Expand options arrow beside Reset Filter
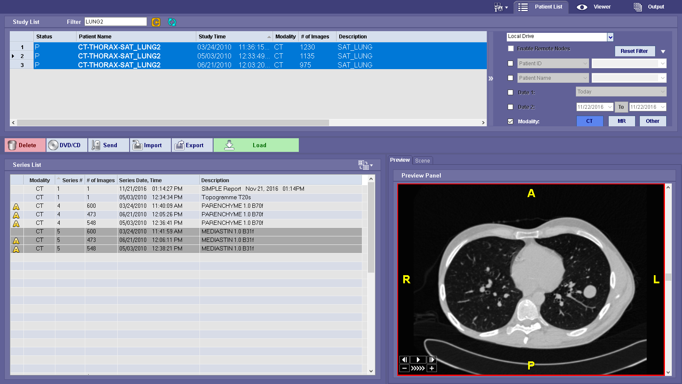682x384 pixels. [663, 52]
